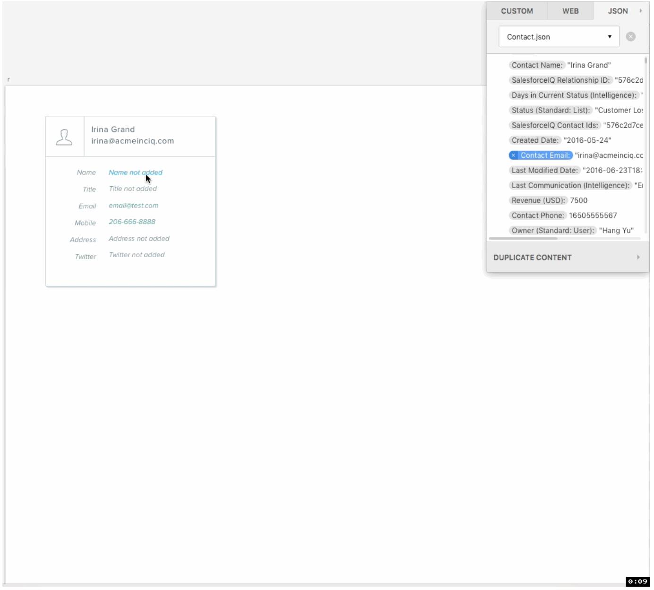Click the horizontal scrollbar in JSON list

(x=523, y=238)
